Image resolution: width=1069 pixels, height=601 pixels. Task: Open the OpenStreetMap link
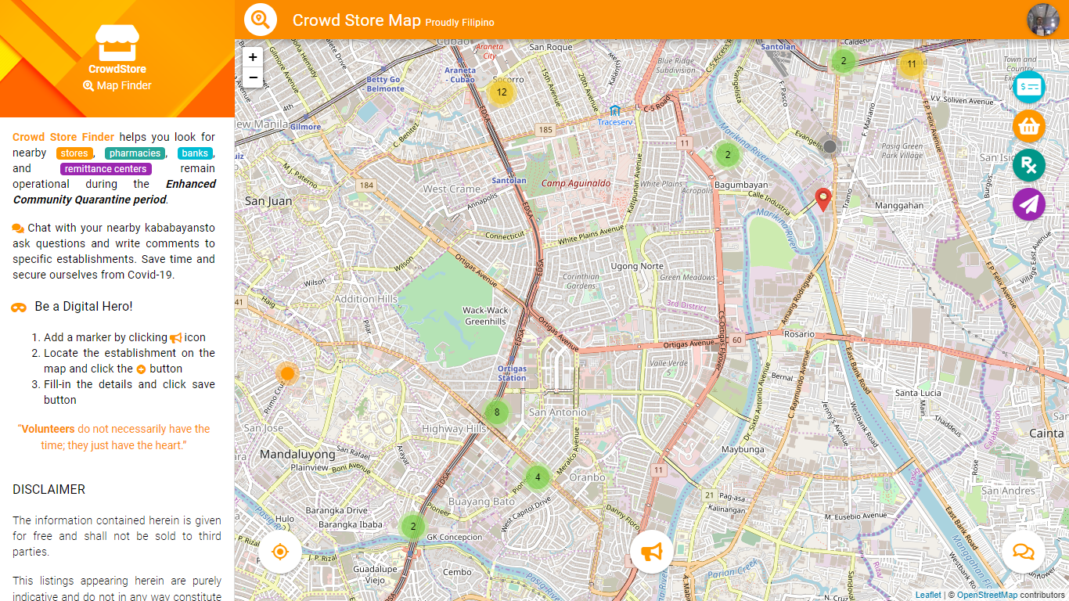(987, 596)
